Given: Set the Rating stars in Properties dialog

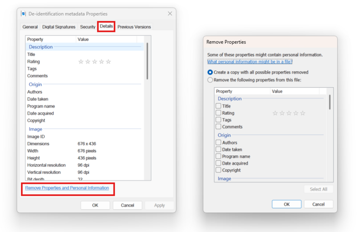Looking at the screenshot, I should pos(94,62).
